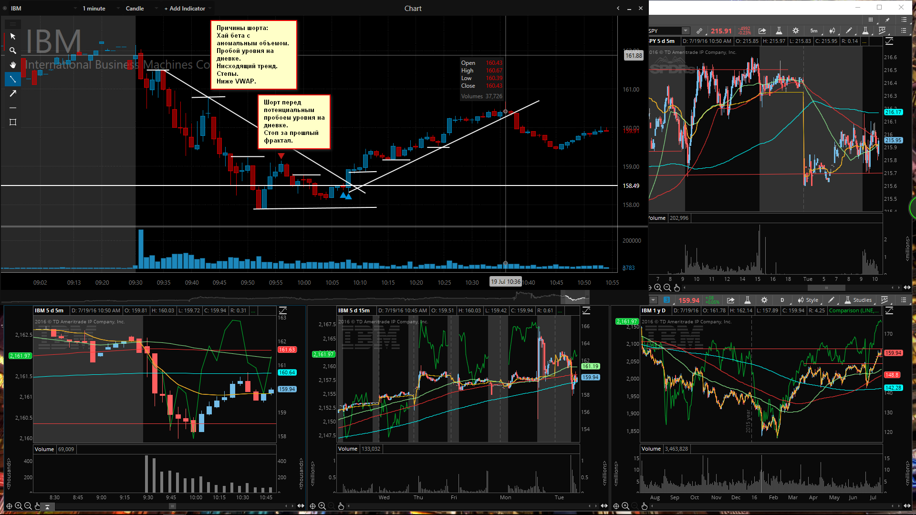Click the IBM 1 y D chart label

(x=654, y=310)
